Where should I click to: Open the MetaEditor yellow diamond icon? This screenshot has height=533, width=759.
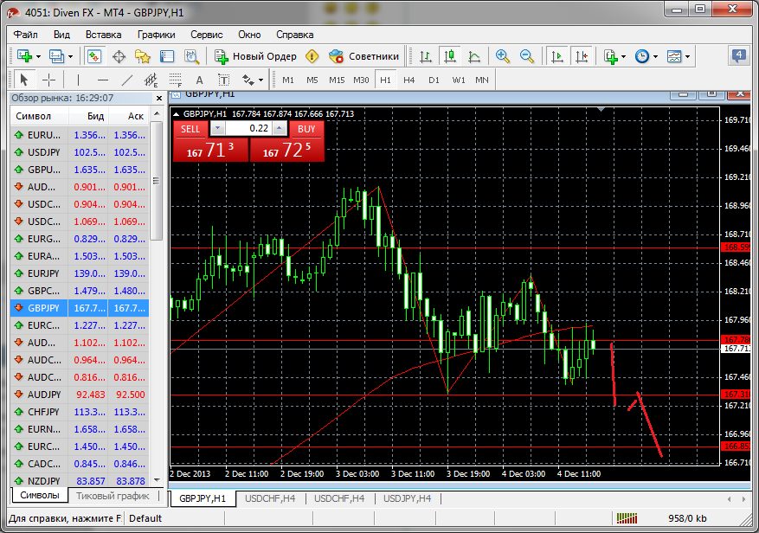pos(312,56)
